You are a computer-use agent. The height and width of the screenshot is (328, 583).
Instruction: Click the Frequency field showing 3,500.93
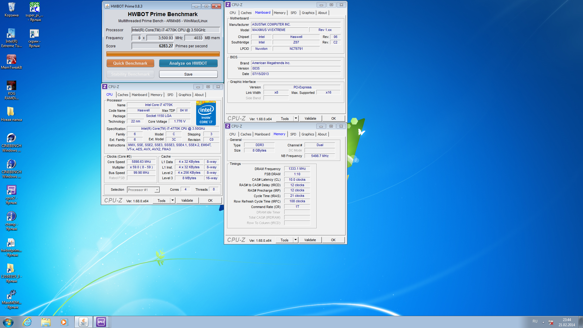pos(160,38)
